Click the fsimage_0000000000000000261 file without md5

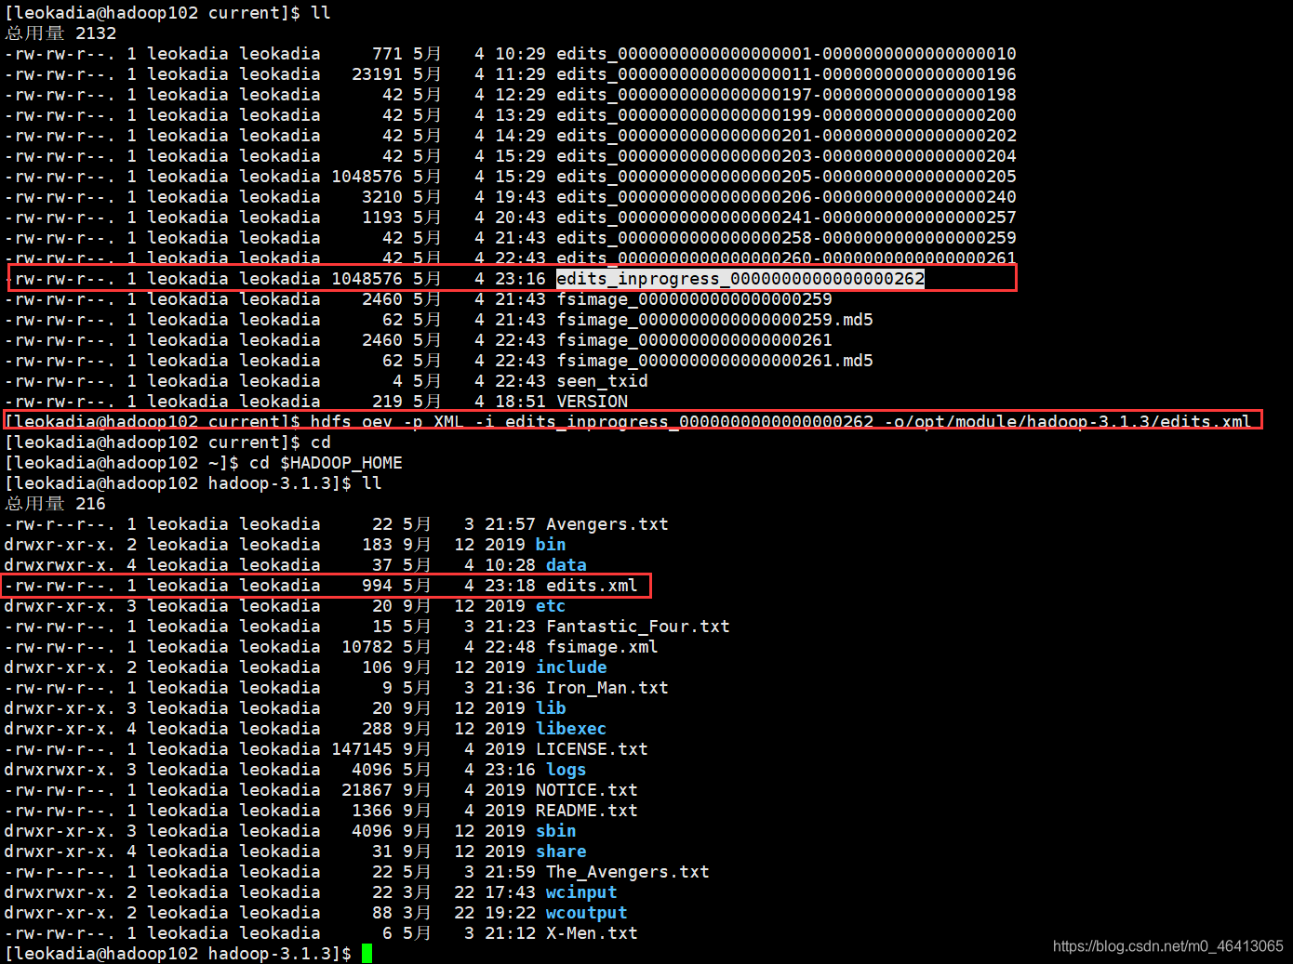point(694,340)
